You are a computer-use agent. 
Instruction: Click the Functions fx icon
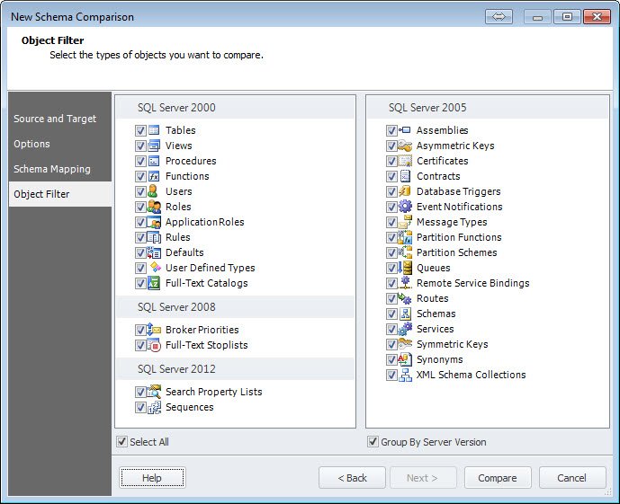[x=154, y=176]
